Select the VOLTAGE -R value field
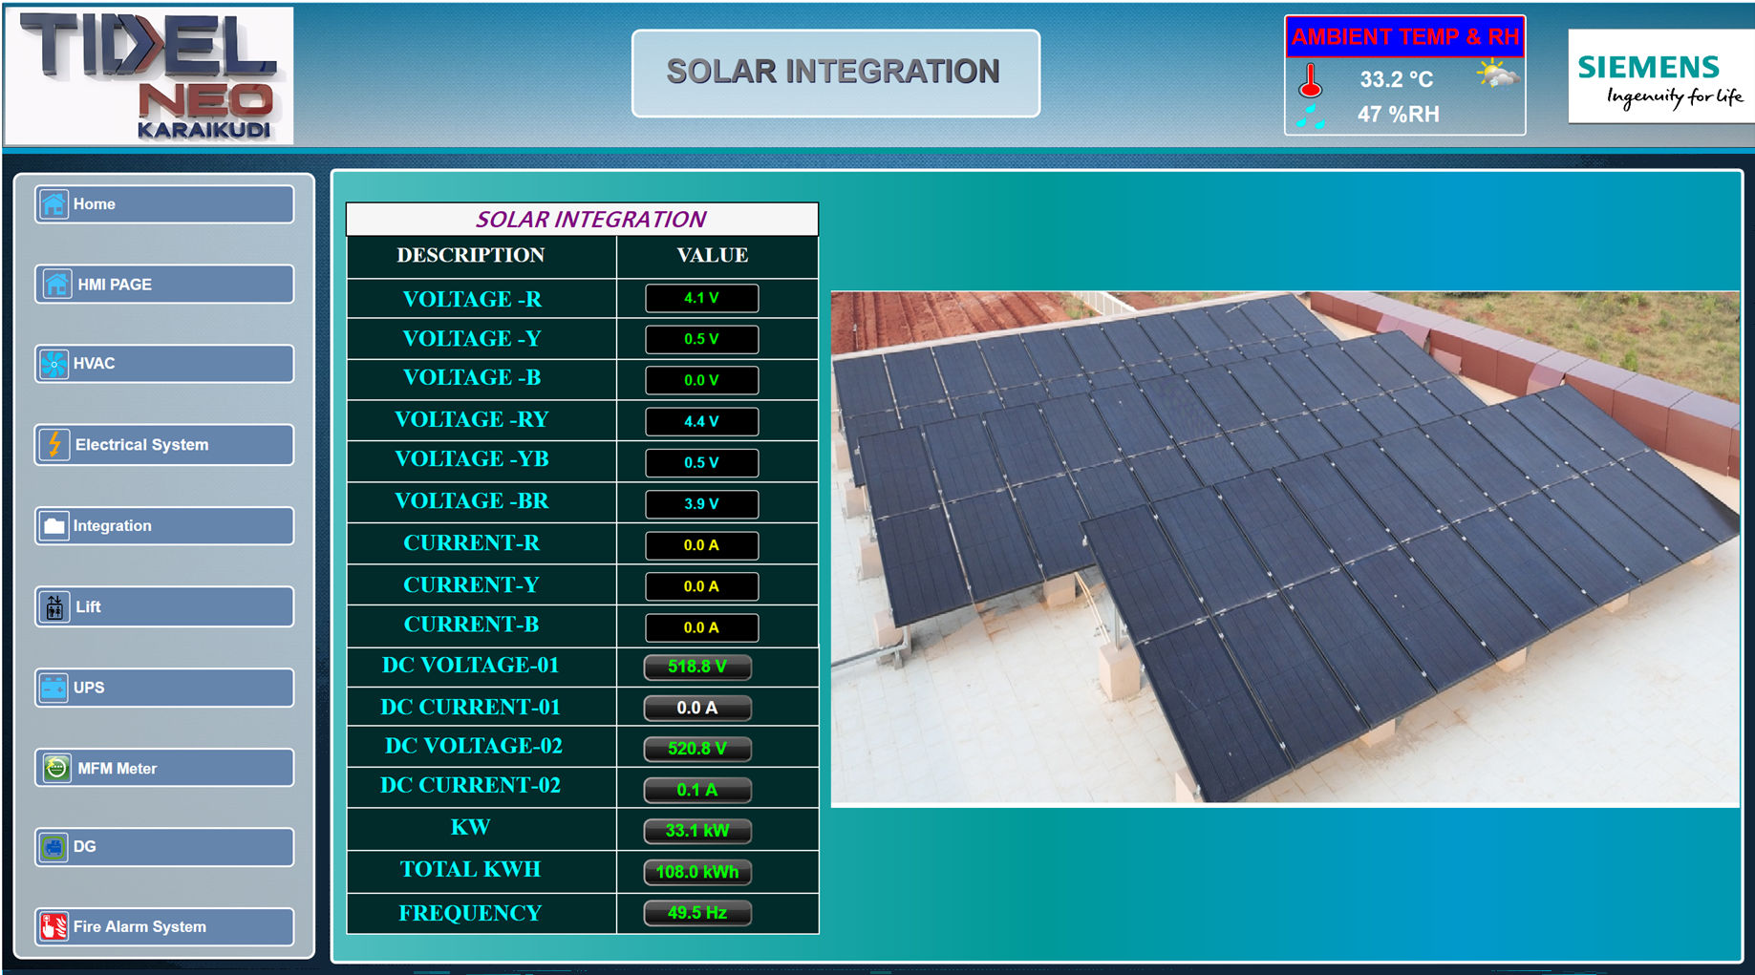The height and width of the screenshot is (975, 1755). (x=702, y=298)
